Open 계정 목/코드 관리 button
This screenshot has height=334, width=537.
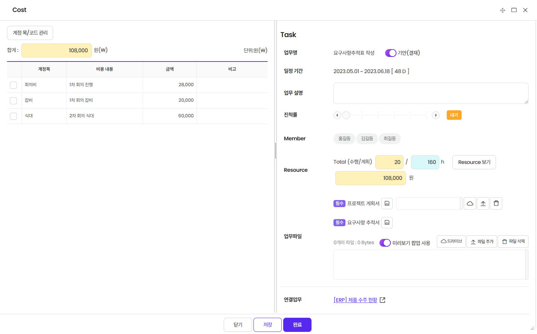(x=30, y=33)
